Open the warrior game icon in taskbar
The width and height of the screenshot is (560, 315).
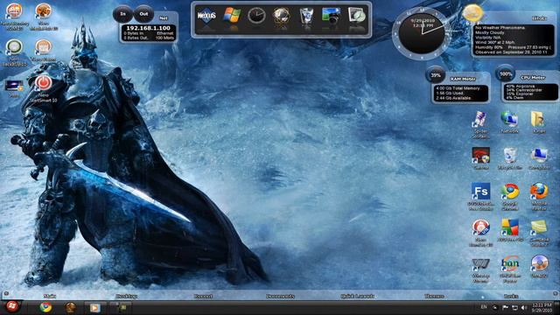coord(70,307)
